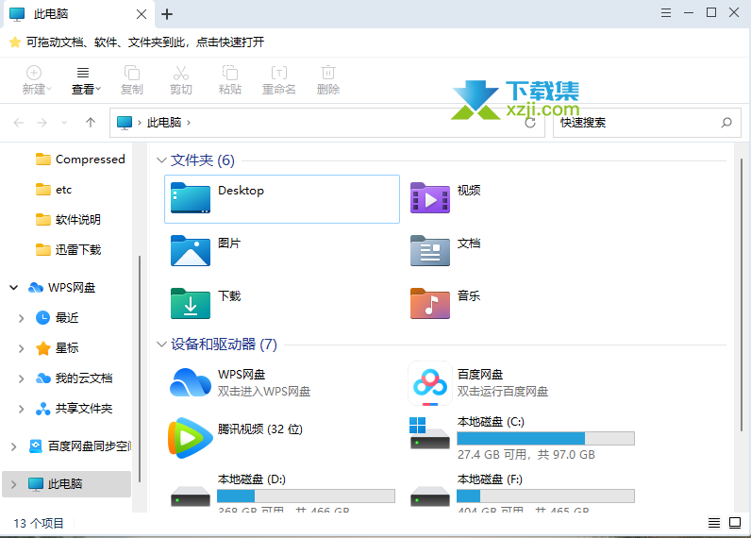The width and height of the screenshot is (751, 538).
Task: Select 本地磁盘 (D:) drive
Action: tap(283, 494)
